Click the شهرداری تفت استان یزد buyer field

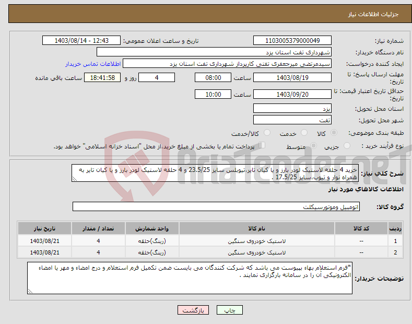click(214, 52)
